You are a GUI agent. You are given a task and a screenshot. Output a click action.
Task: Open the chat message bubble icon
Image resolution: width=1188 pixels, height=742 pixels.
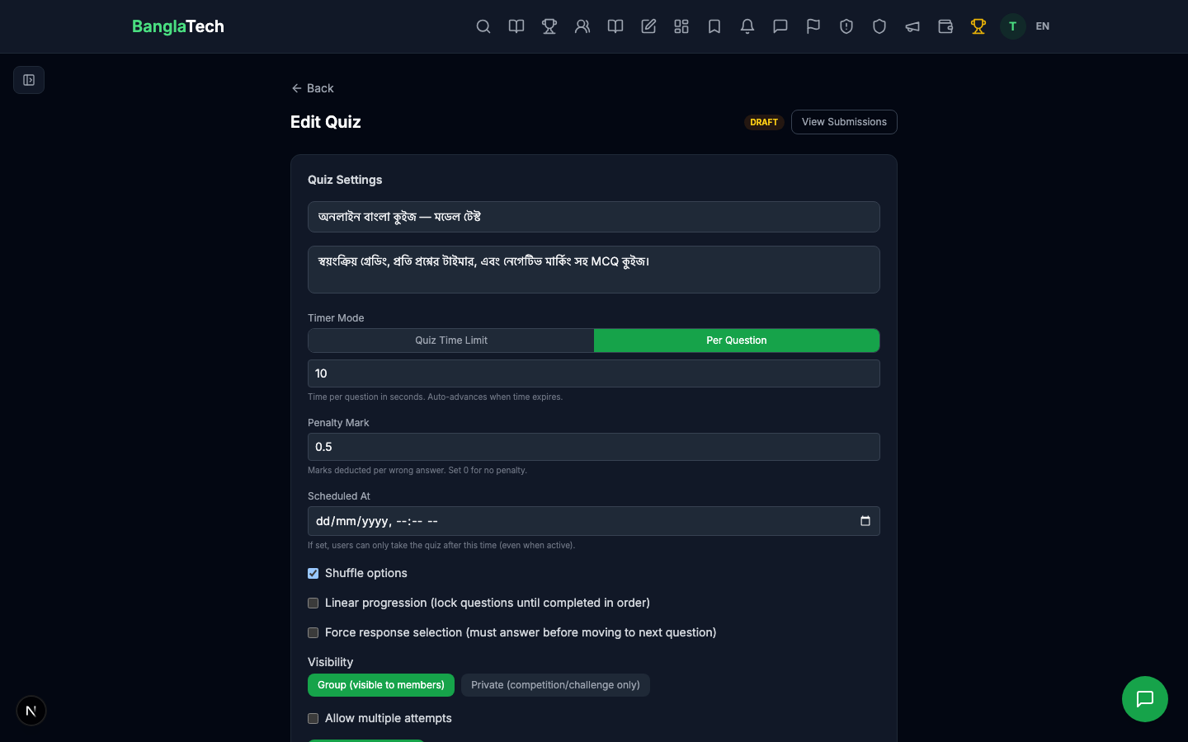pos(780,26)
